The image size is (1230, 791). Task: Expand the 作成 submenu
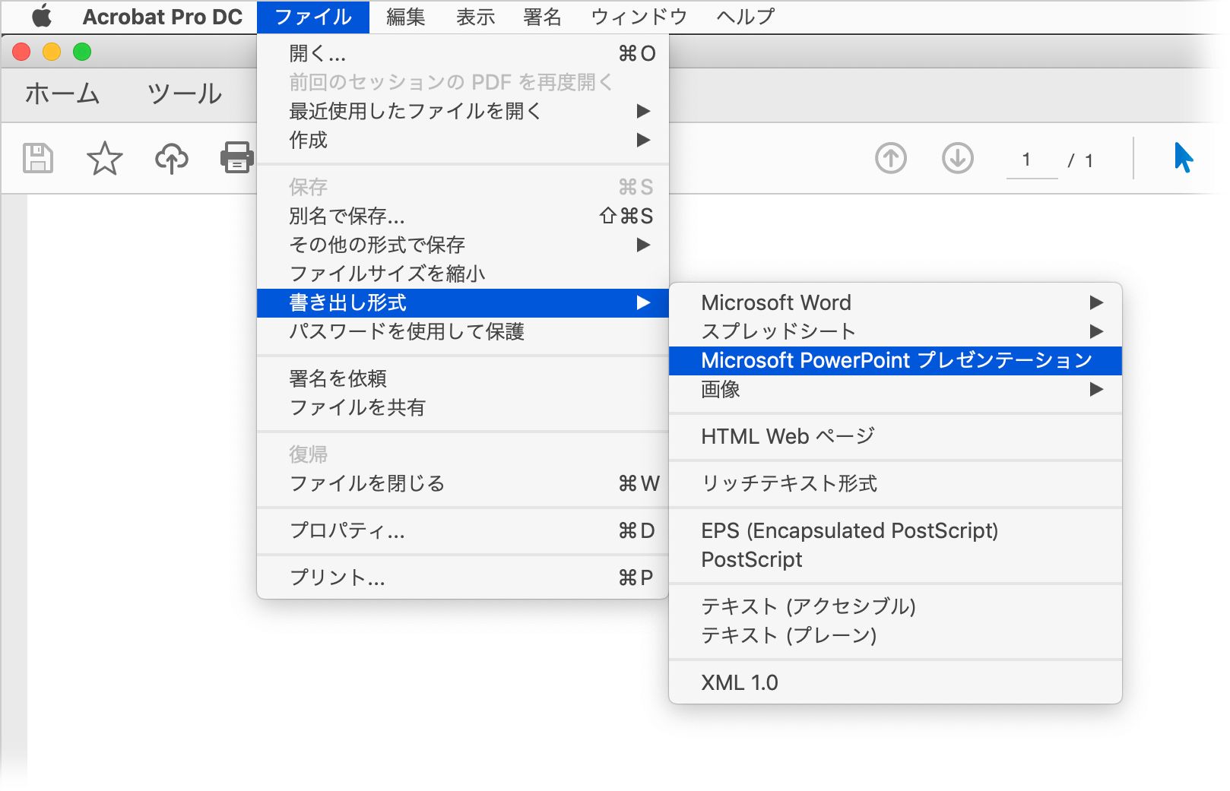tap(463, 140)
